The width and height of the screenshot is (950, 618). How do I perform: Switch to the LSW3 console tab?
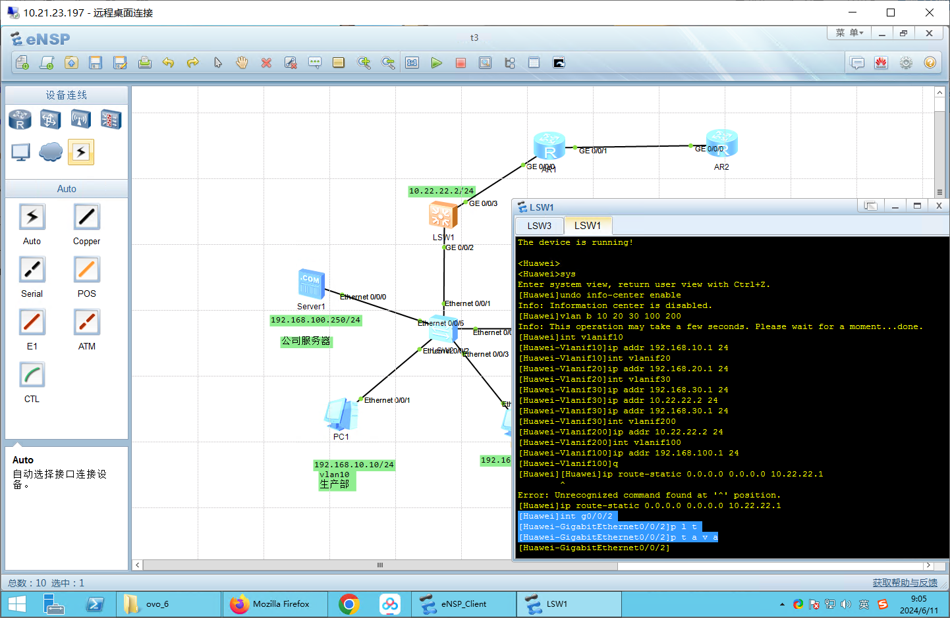click(x=539, y=226)
